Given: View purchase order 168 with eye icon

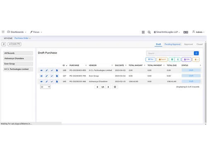Looking at the screenshot, I should coord(41,70).
